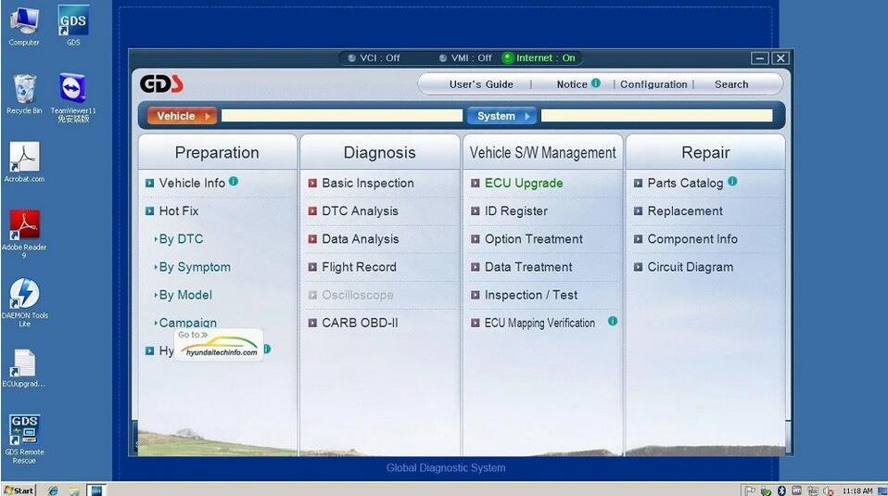Open the User's Guide menu

coord(481,84)
